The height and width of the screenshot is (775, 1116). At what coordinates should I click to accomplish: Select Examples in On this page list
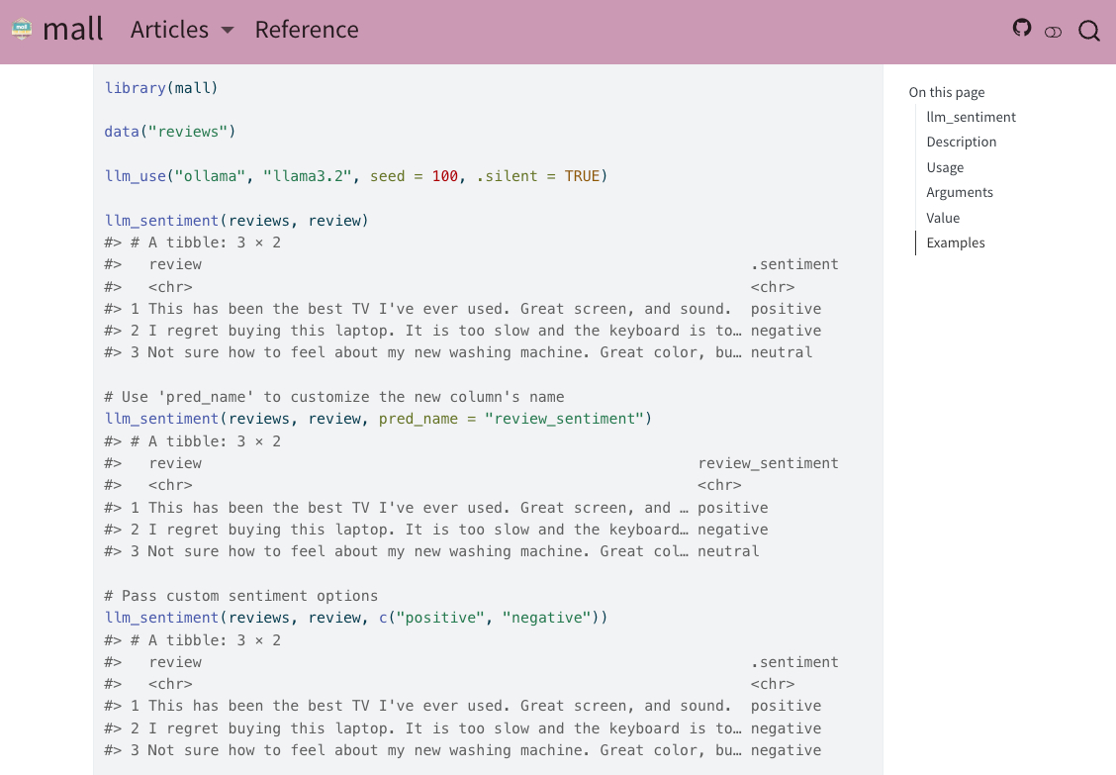click(x=955, y=242)
